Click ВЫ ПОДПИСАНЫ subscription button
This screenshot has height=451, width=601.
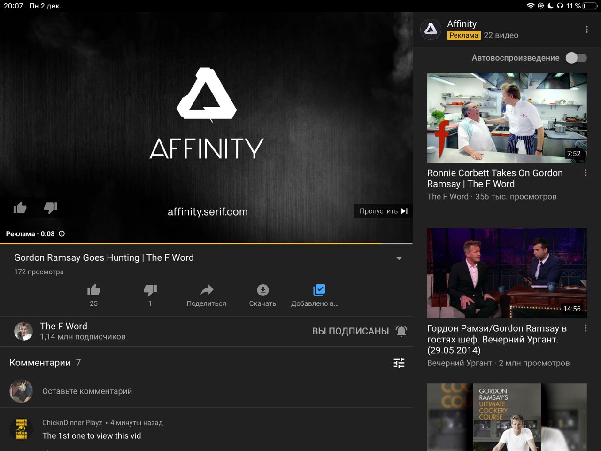[x=350, y=331]
